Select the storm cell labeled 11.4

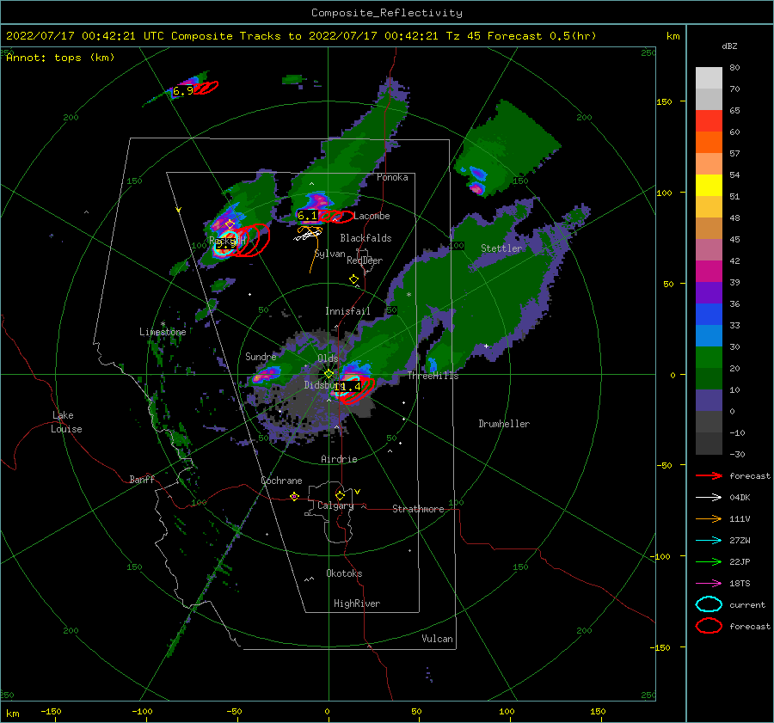click(347, 386)
